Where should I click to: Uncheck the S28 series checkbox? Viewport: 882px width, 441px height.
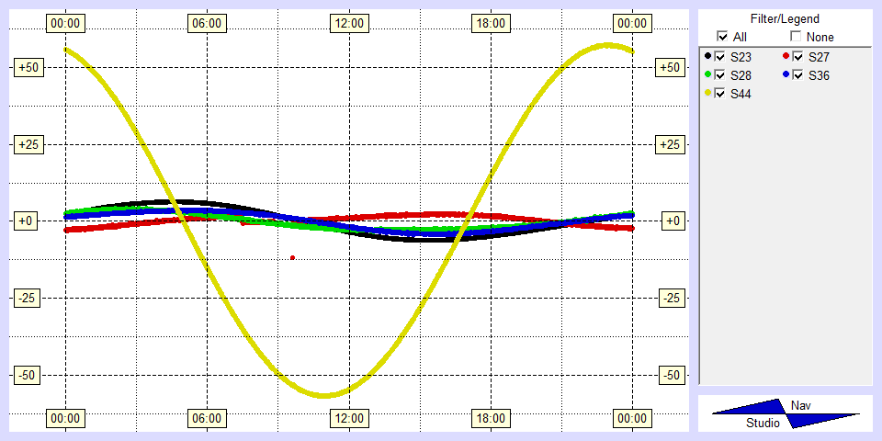720,74
